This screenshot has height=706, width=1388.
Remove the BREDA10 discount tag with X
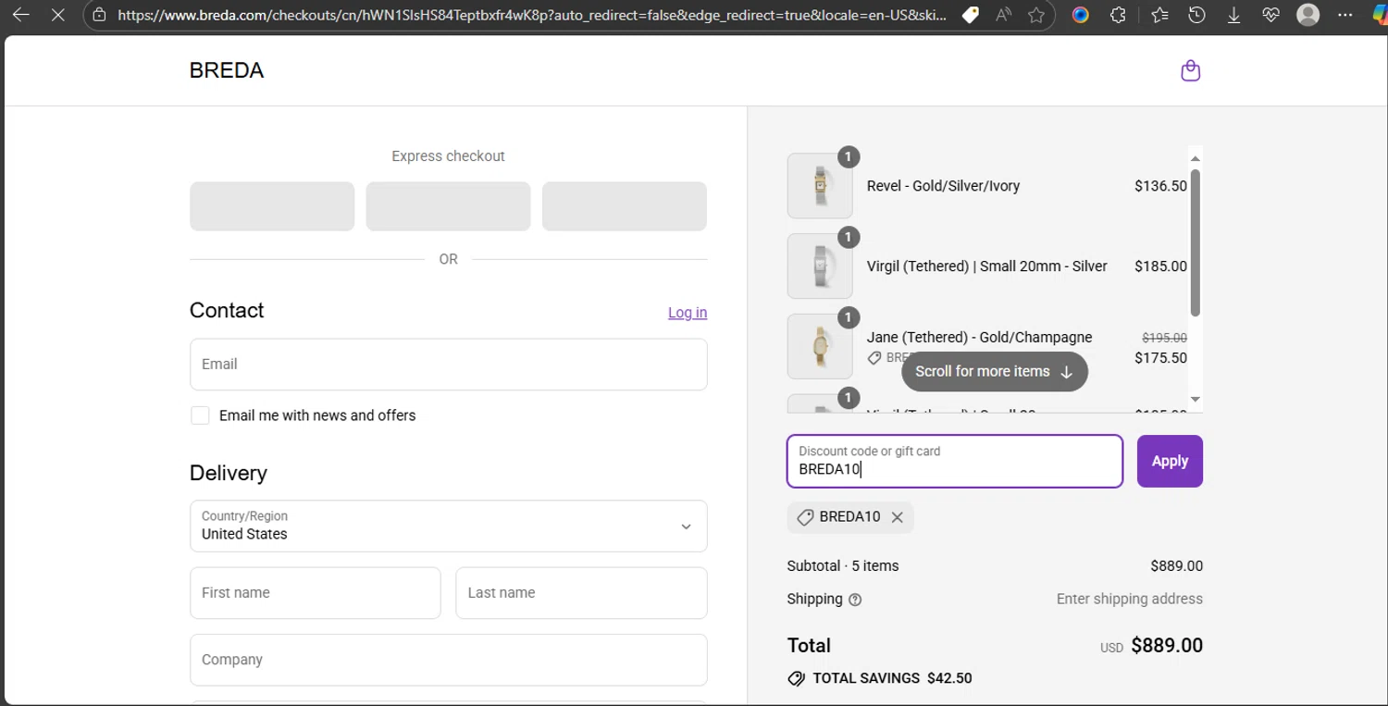pyautogui.click(x=897, y=517)
